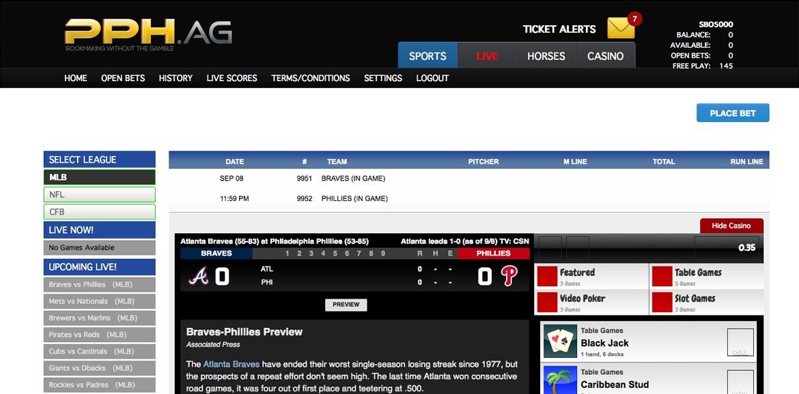This screenshot has height=394, width=799.
Task: Open the Caribbean Stud palm tree icon
Action: click(x=560, y=380)
